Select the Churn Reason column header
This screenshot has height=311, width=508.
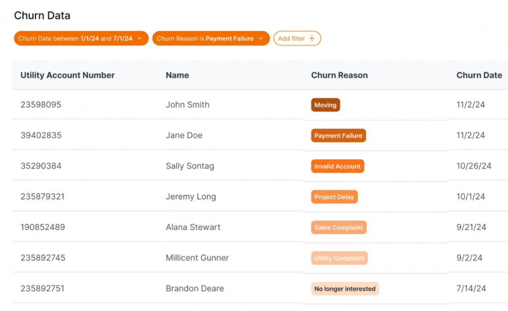(339, 75)
